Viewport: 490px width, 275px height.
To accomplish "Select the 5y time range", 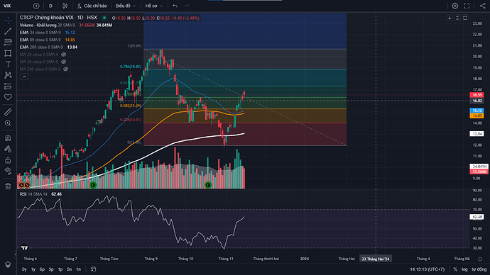I will point(24,269).
